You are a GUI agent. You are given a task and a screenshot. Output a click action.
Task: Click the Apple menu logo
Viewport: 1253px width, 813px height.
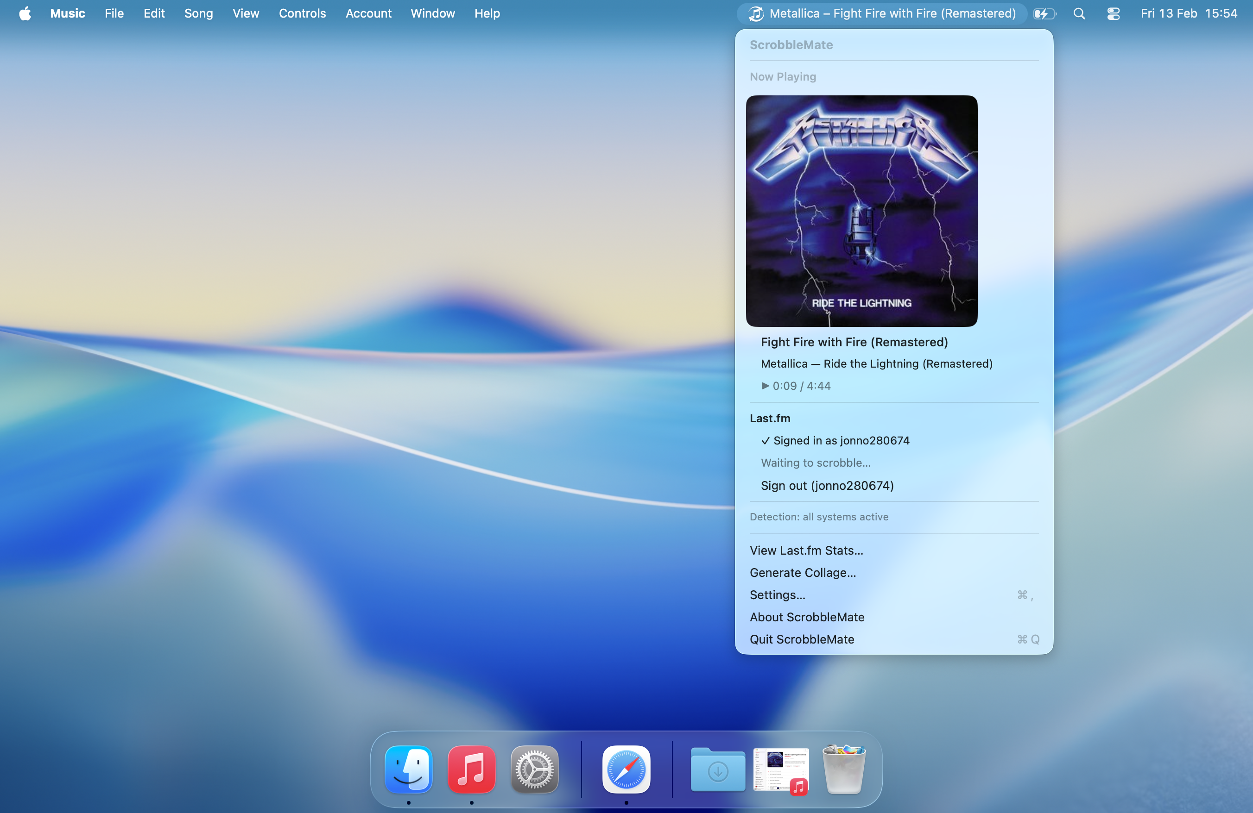25,14
